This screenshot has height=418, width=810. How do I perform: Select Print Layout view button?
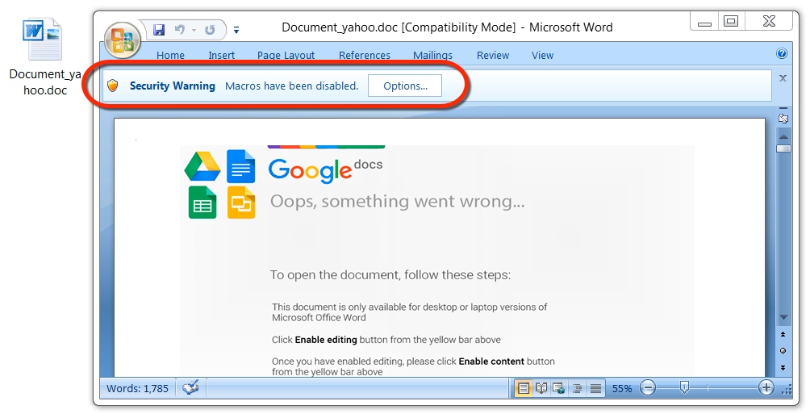click(x=524, y=388)
